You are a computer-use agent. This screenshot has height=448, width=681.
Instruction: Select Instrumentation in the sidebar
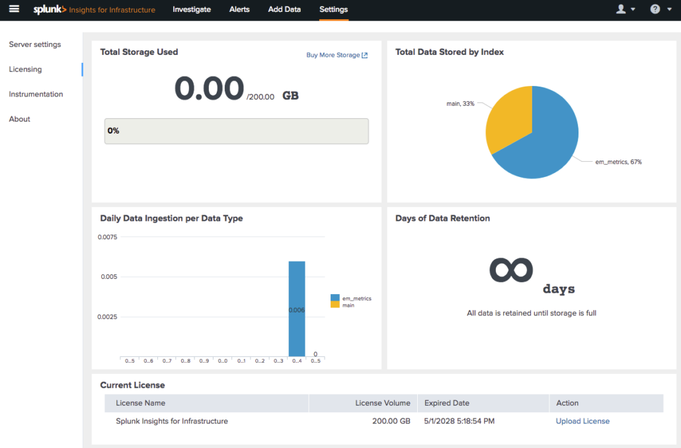pos(36,94)
